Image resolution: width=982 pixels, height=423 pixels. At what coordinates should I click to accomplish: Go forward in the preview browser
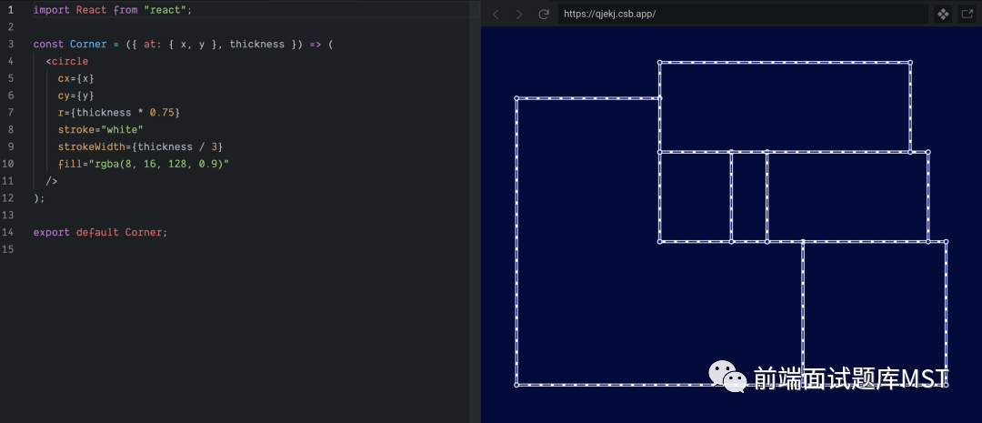pos(519,15)
